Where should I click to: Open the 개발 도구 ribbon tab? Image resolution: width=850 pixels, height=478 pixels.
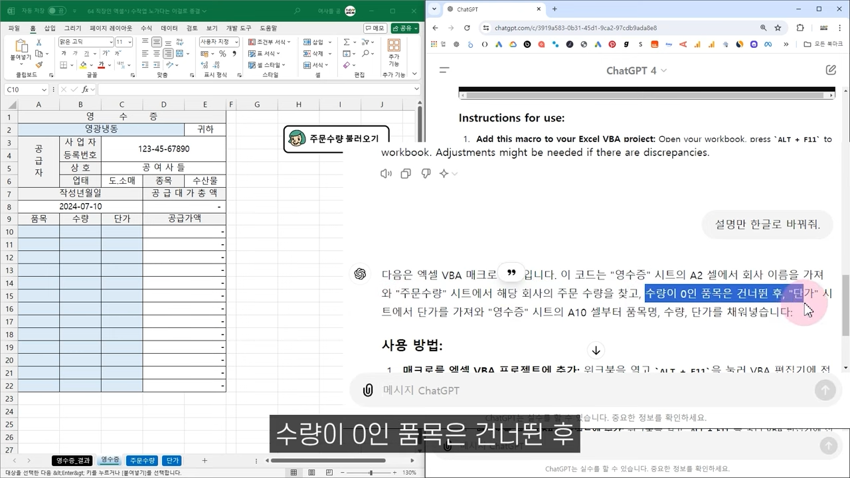238,28
